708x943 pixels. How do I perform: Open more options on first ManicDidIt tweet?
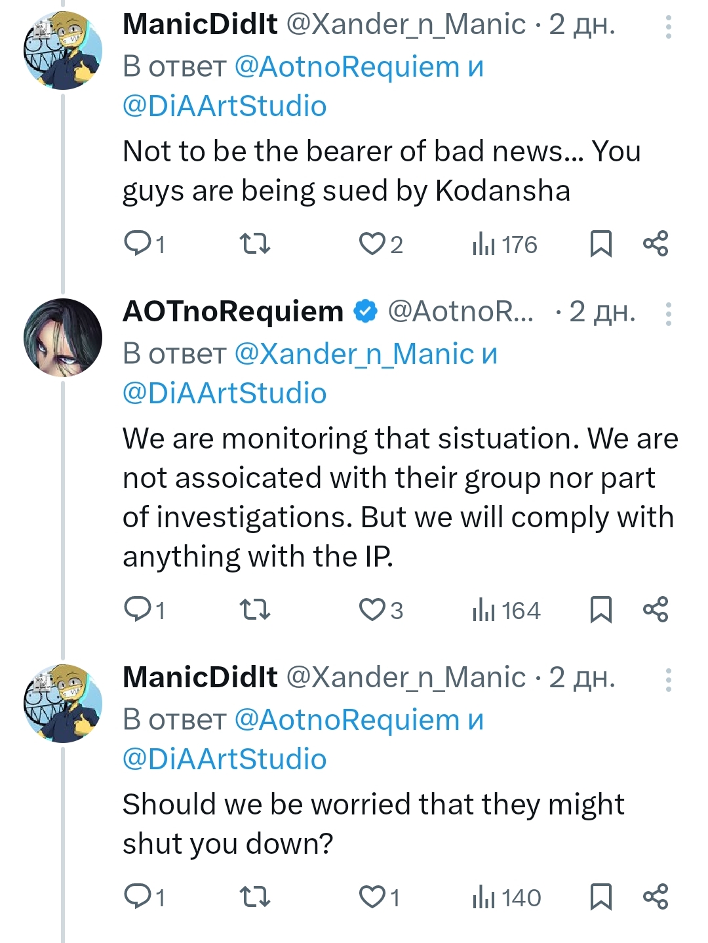point(668,27)
